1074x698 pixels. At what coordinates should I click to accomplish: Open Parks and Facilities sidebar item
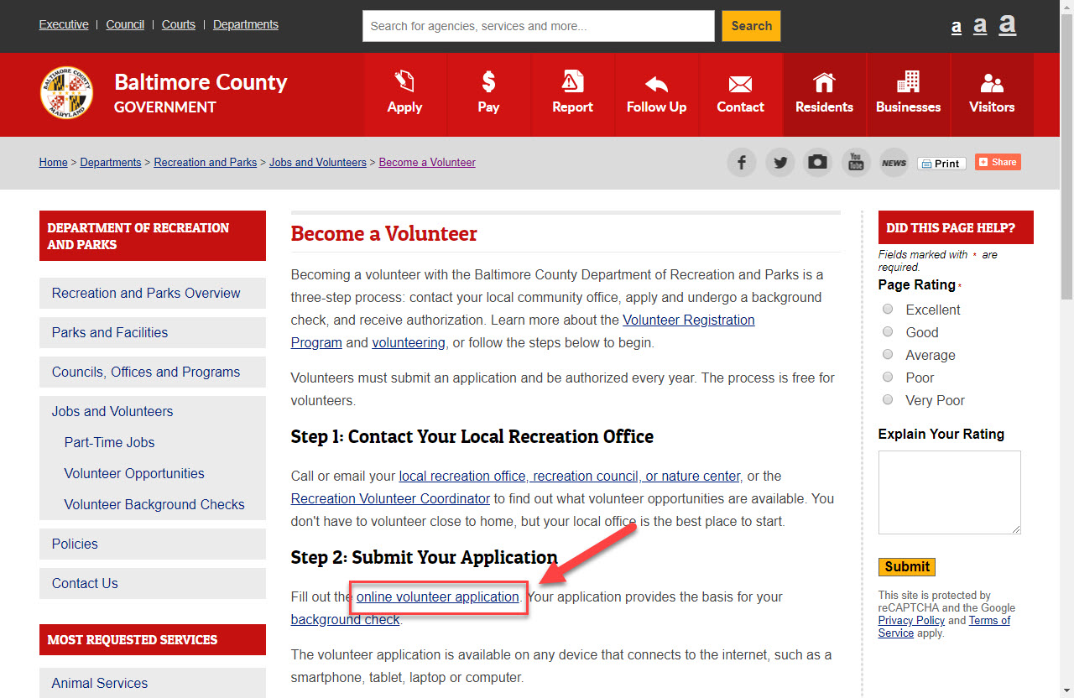[153, 332]
